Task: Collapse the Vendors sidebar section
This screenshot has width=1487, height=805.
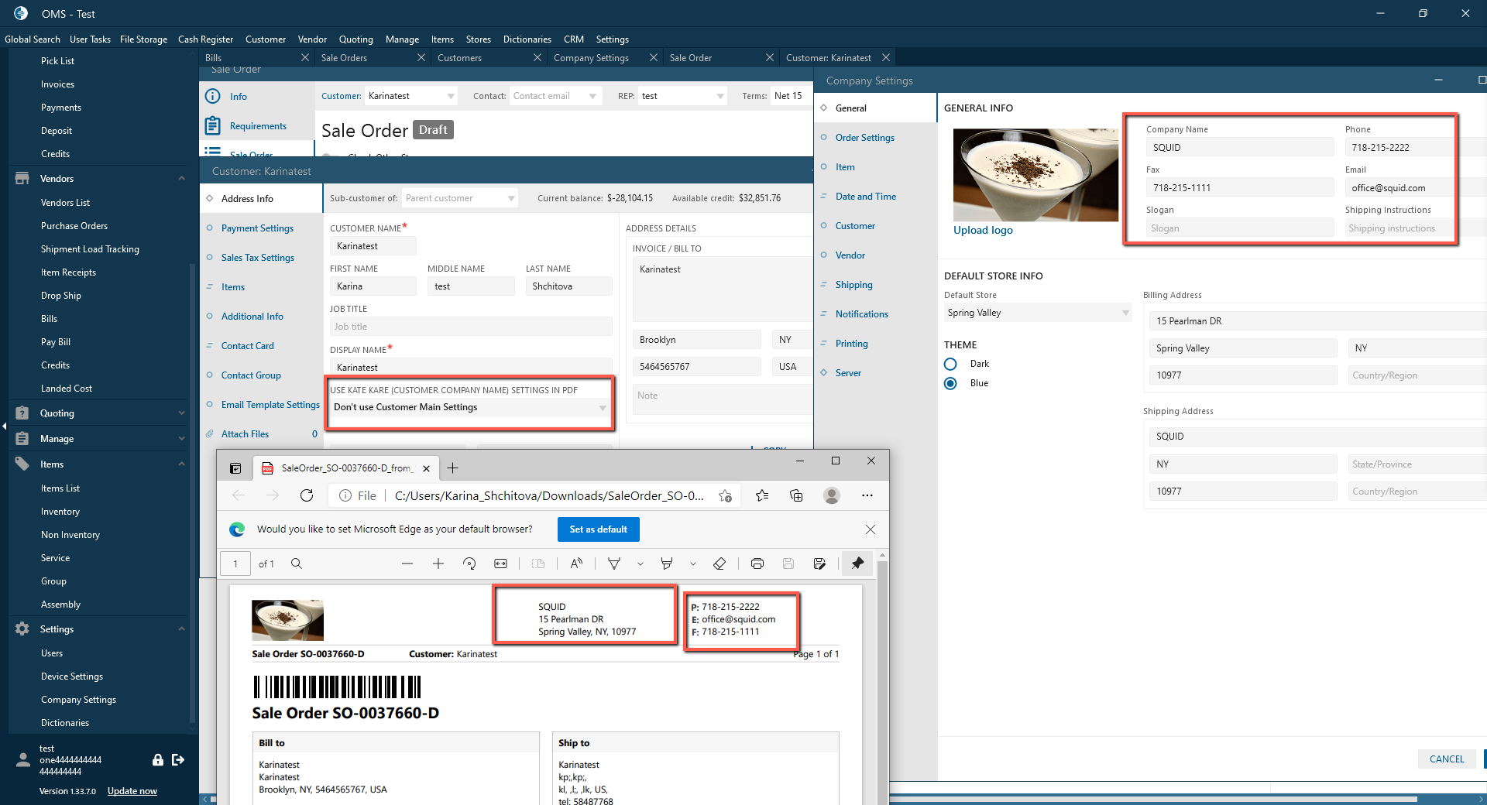Action: tap(181, 179)
